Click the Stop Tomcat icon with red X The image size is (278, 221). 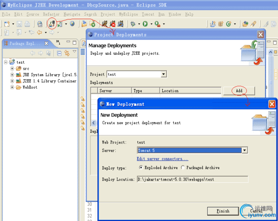tap(112, 24)
